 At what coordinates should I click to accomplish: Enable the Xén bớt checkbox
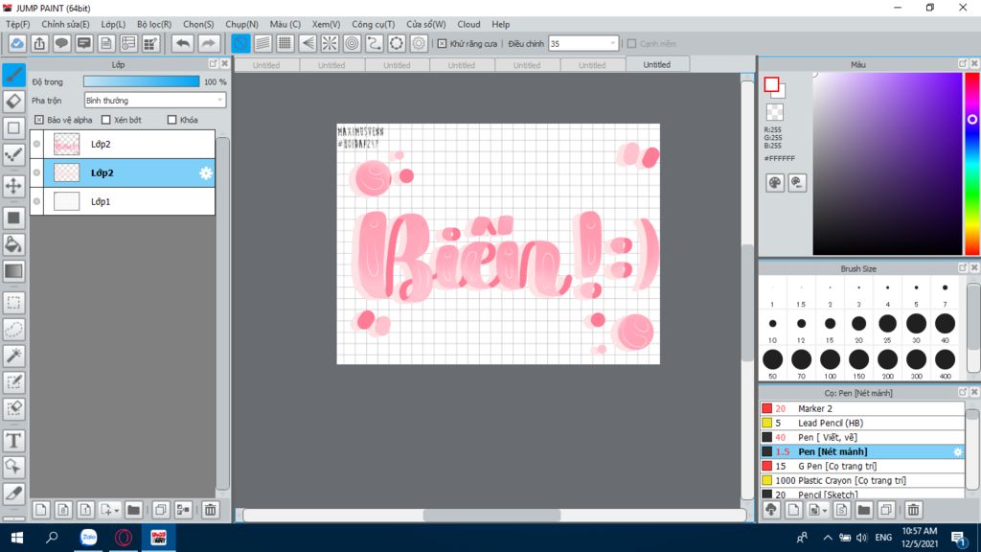105,120
